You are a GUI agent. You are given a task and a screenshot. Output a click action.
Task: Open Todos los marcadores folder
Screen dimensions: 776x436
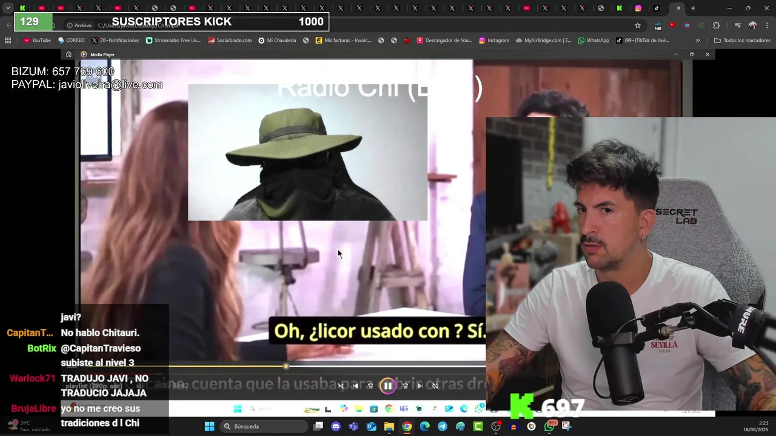coord(742,41)
